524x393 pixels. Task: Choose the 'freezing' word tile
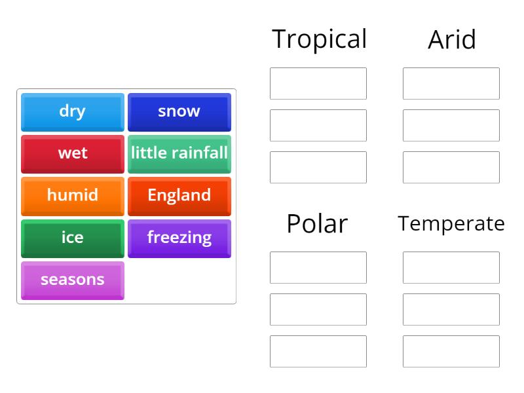pos(179,238)
